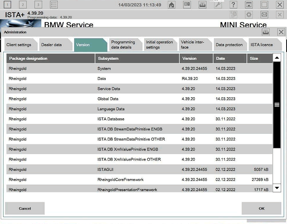Open the Dealer data tab
This screenshot has width=287, height=224.
[x=52, y=45]
